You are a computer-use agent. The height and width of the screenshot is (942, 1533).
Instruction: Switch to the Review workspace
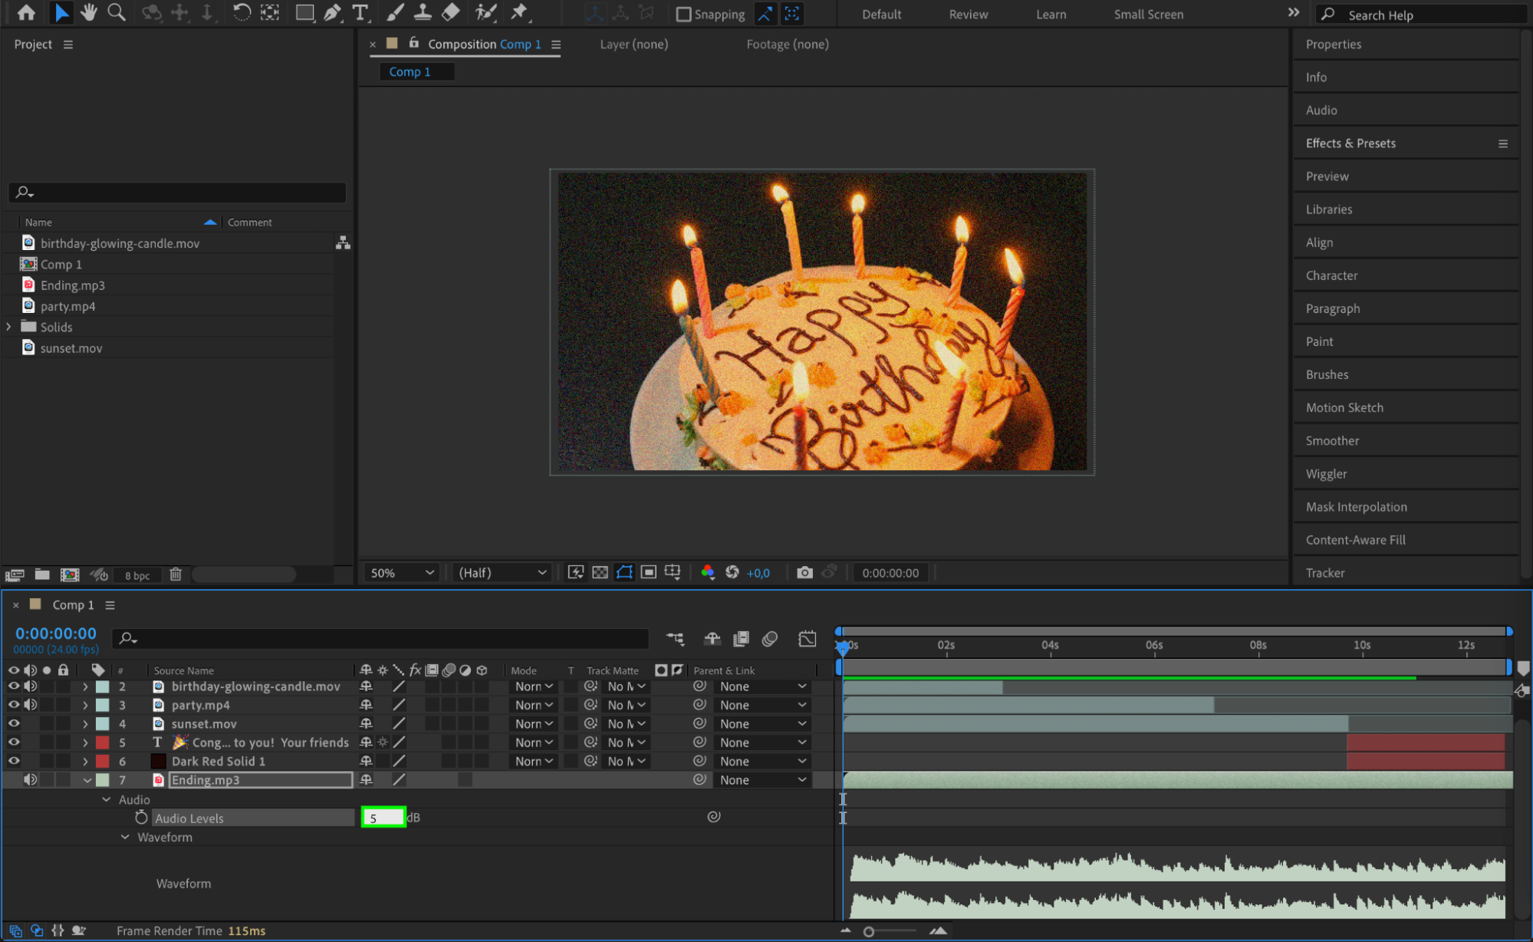coord(968,14)
